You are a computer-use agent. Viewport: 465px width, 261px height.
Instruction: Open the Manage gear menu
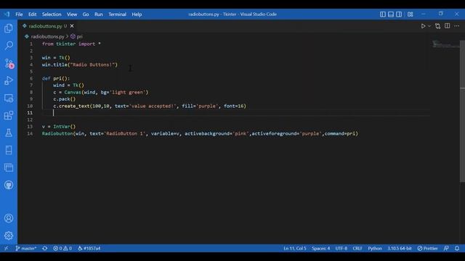click(x=9, y=236)
